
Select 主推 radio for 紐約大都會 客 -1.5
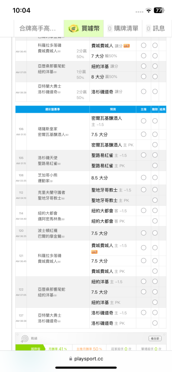pyautogui.click(x=143, y=211)
